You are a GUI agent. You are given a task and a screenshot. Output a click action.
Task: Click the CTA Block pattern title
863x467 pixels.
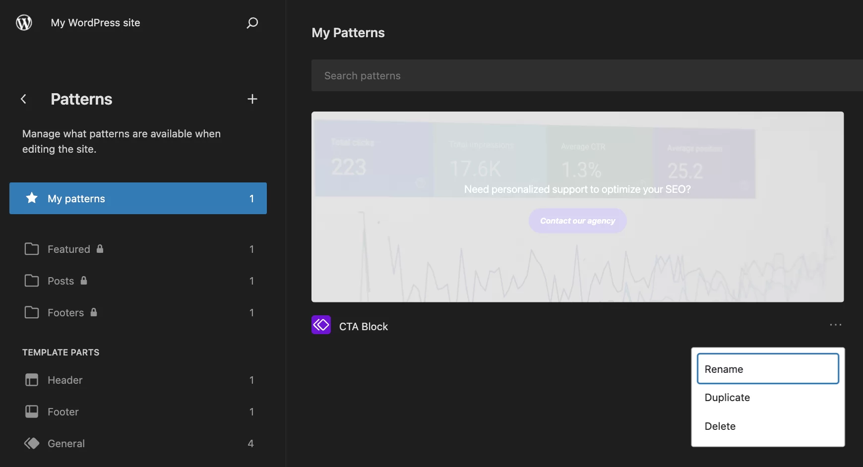coord(364,326)
